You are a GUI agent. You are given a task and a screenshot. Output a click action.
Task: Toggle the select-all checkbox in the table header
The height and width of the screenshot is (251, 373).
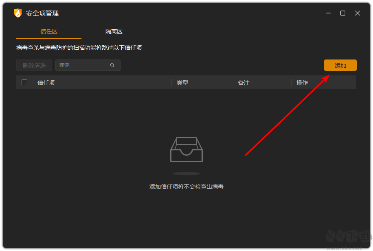[x=24, y=82]
